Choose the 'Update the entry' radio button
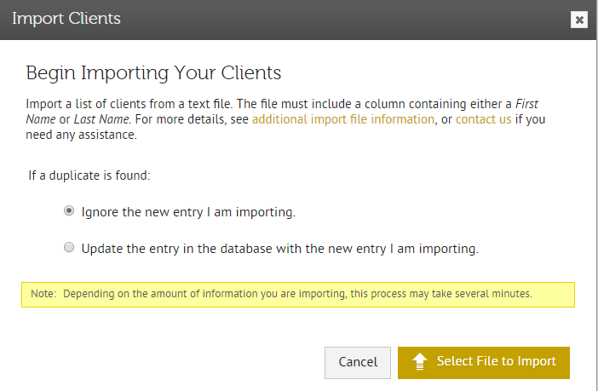Image resolution: width=598 pixels, height=391 pixels. tap(69, 249)
